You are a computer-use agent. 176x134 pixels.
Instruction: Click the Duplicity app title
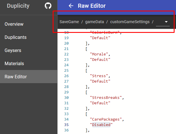[x=18, y=6]
